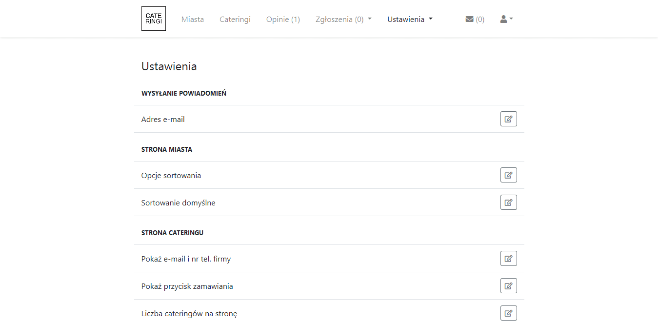Click the STRONA MIASTA section header
Image resolution: width=658 pixels, height=324 pixels.
[x=167, y=150]
